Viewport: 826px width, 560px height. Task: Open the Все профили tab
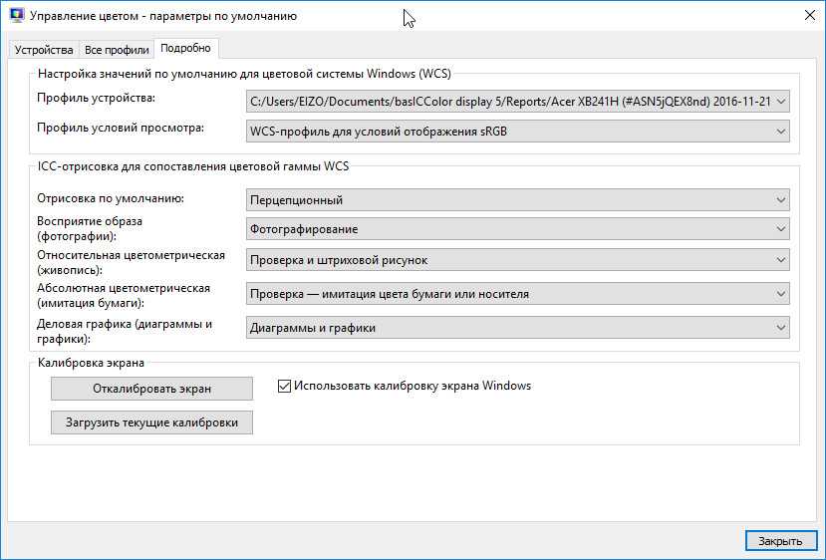tap(117, 49)
